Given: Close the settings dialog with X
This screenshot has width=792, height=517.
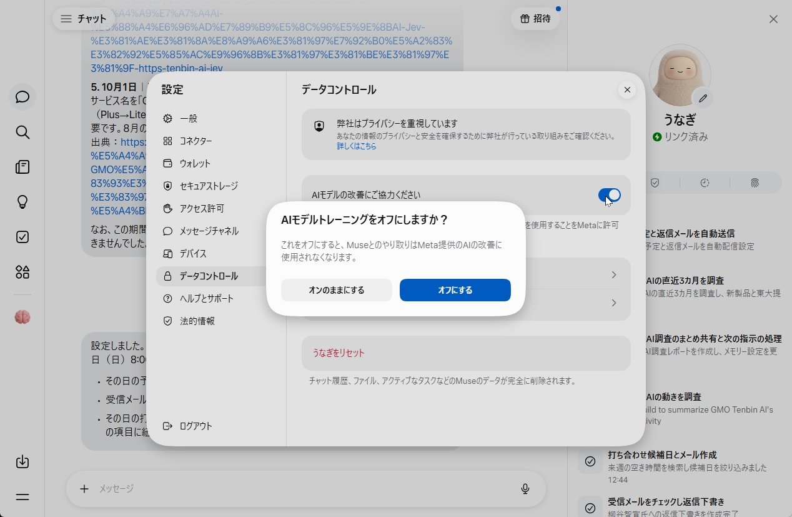Looking at the screenshot, I should (627, 90).
